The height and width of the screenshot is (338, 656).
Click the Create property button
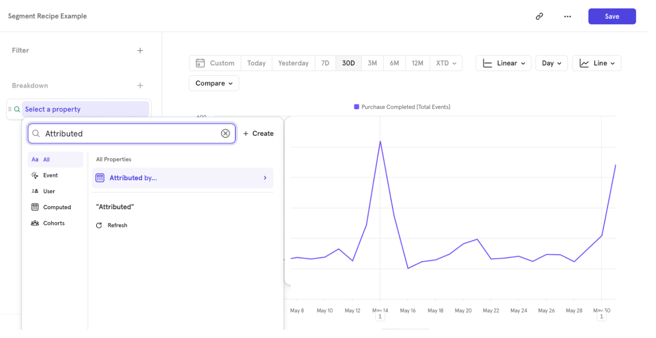[258, 133]
